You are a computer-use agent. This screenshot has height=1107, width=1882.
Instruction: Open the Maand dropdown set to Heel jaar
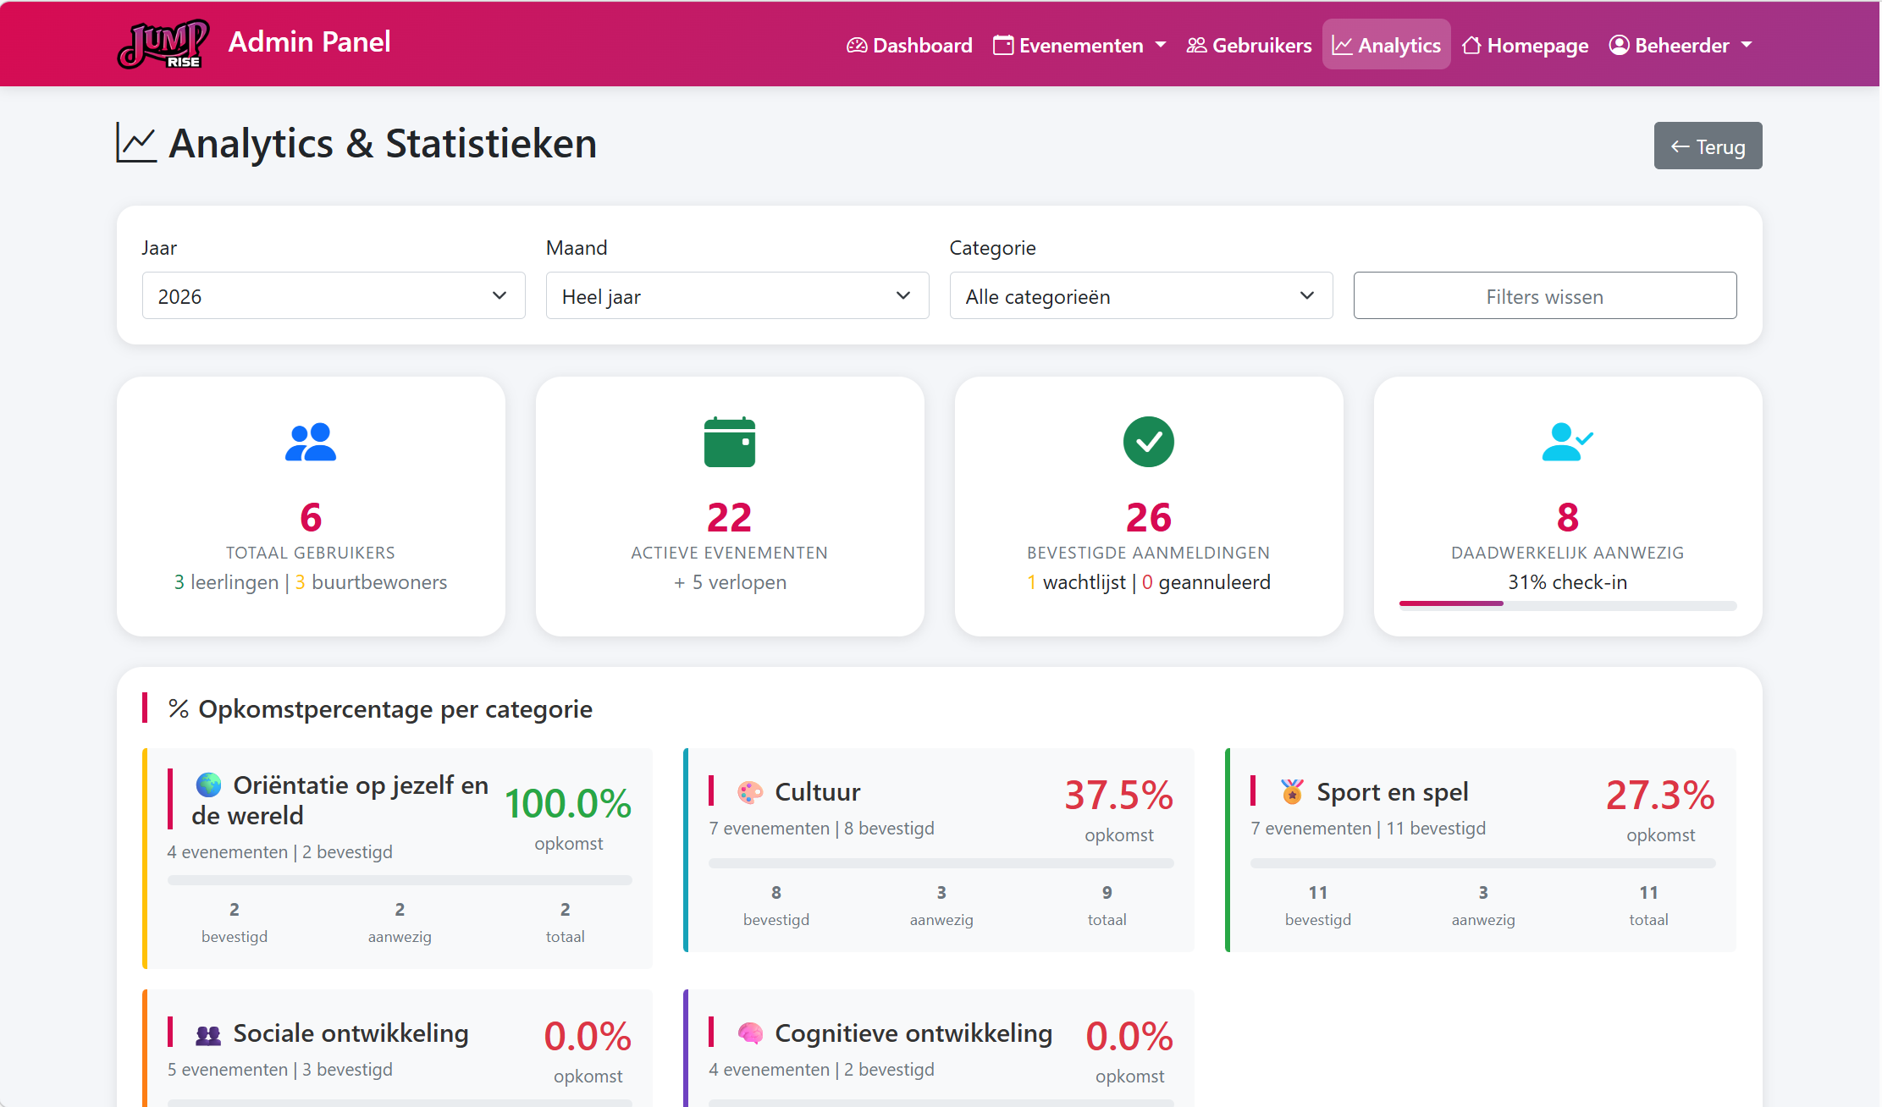[737, 295]
